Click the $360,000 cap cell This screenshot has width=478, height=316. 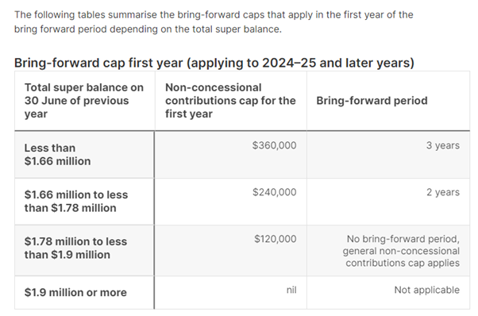tap(230, 155)
